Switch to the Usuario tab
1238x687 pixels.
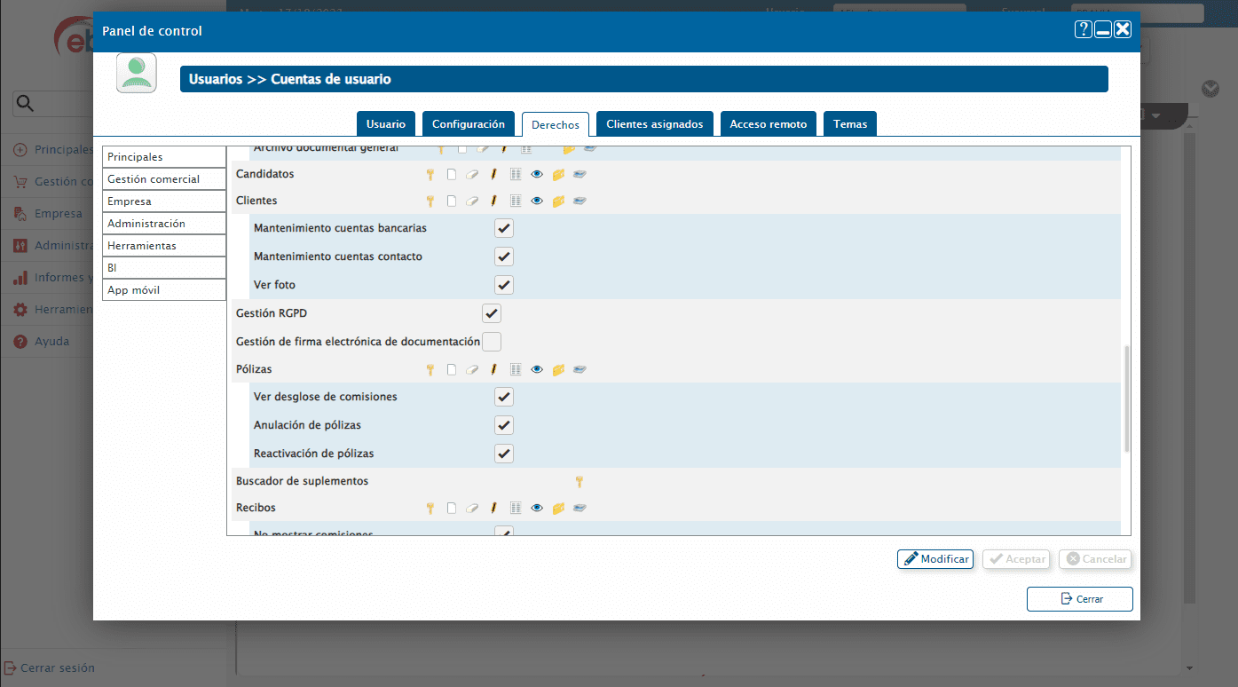point(386,124)
